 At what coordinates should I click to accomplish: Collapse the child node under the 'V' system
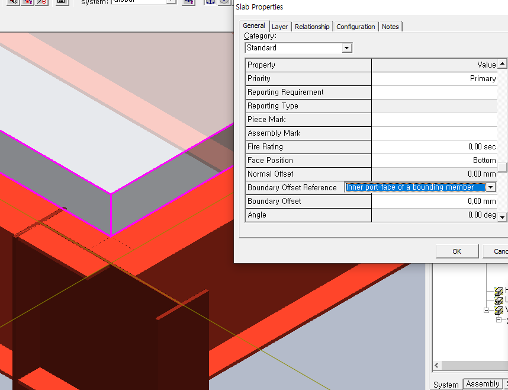[499, 320]
